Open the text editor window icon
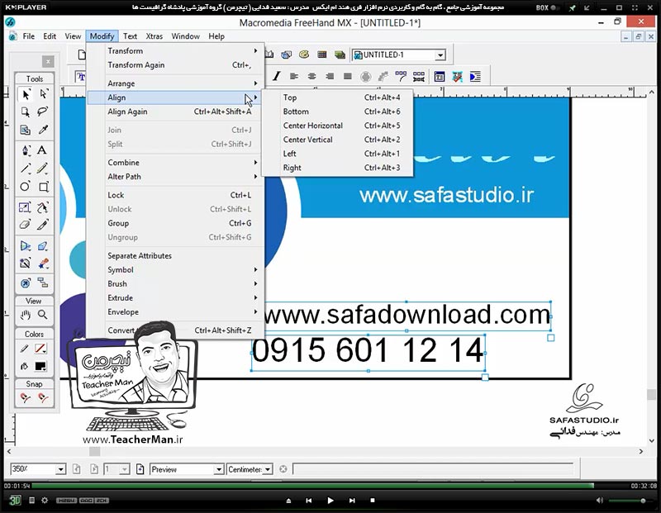 [440, 76]
